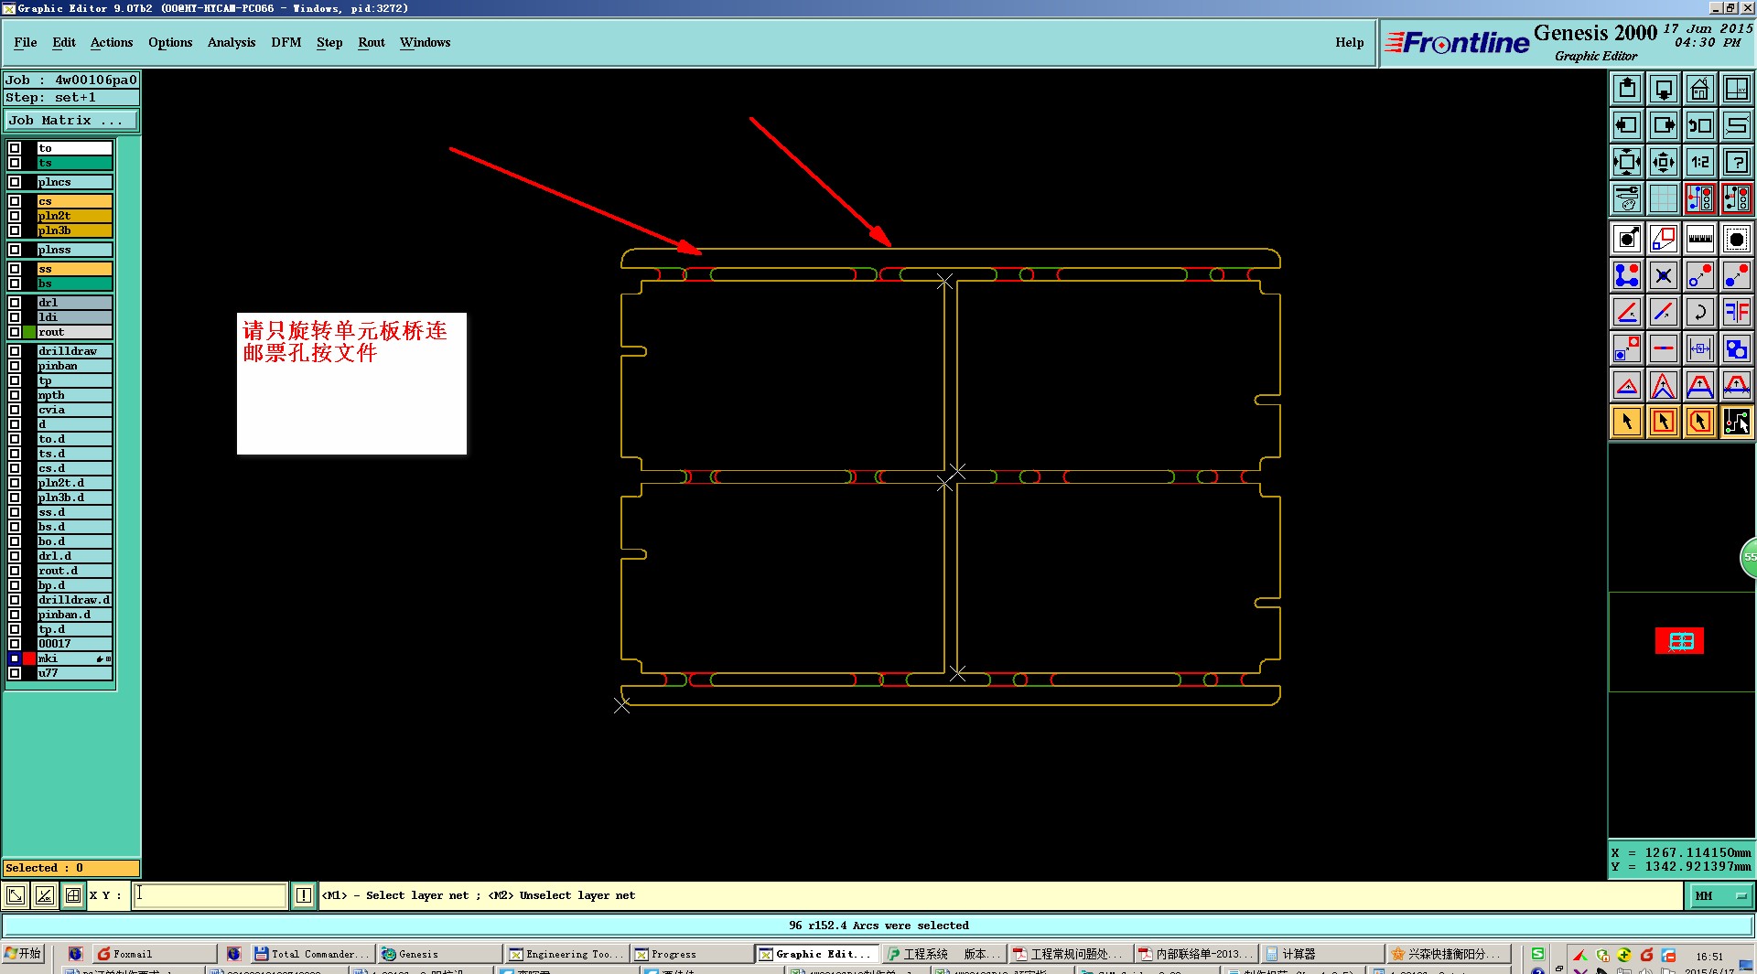
Task: Click the exclamation mark button beside XY field
Action: (304, 895)
